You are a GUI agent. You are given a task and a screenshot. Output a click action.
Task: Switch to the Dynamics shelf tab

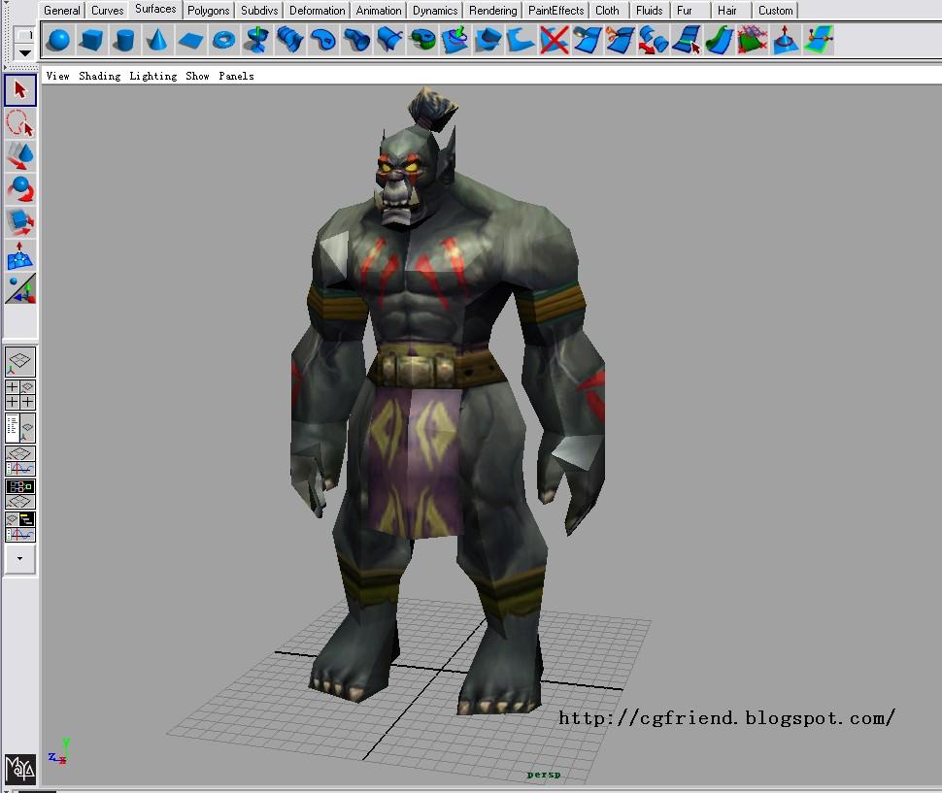[435, 11]
